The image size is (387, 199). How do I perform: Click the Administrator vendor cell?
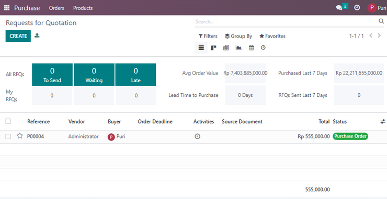coord(84,136)
